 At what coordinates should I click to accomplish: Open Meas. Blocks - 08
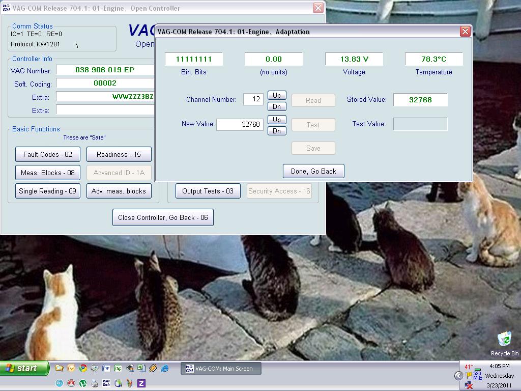coord(47,173)
